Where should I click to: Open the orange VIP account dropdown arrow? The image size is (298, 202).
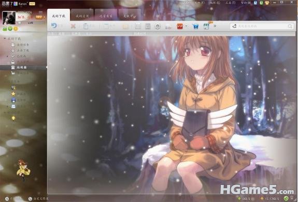[45, 17]
